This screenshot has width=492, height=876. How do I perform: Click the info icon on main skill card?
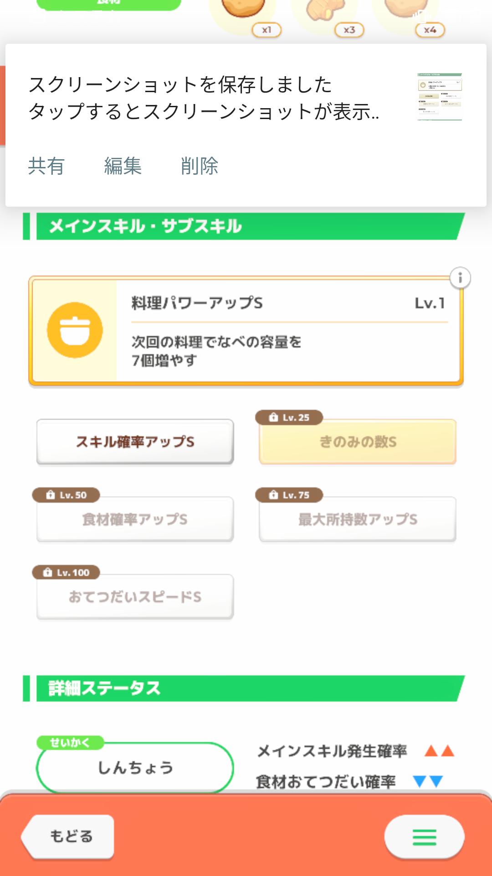click(460, 278)
